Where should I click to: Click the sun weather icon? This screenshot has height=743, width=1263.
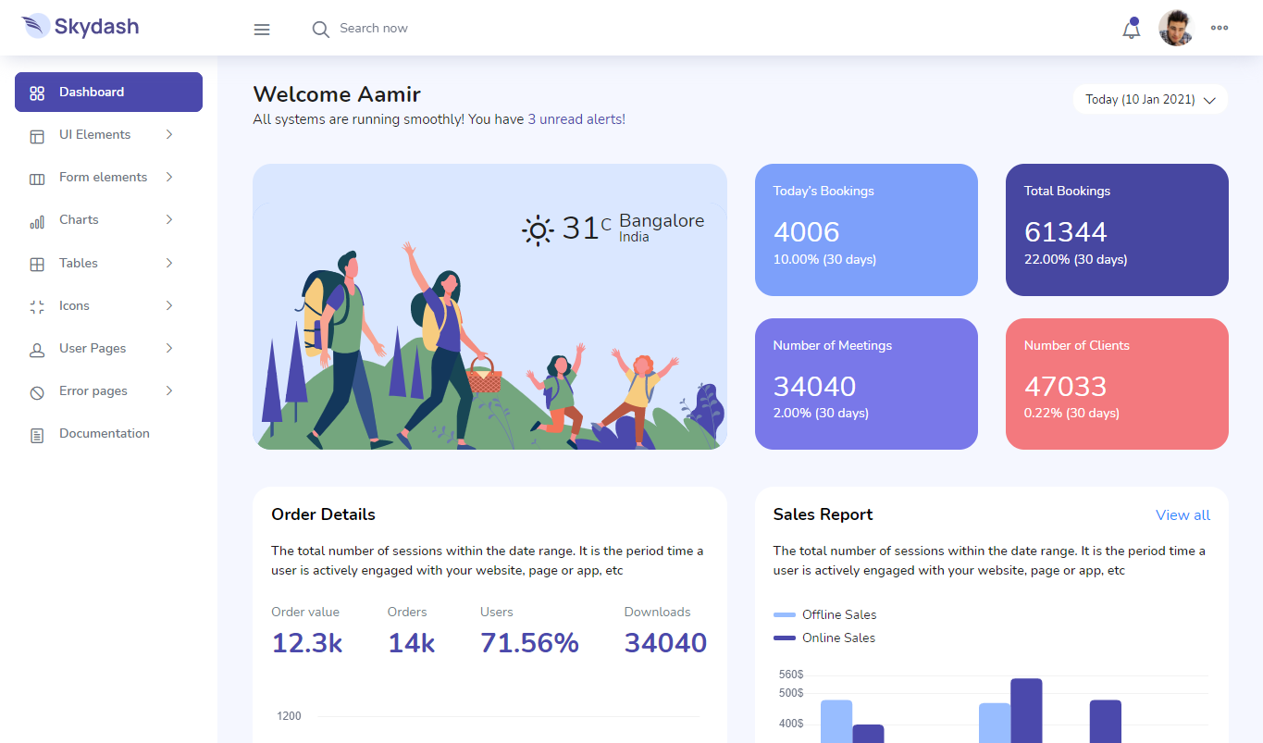537,229
